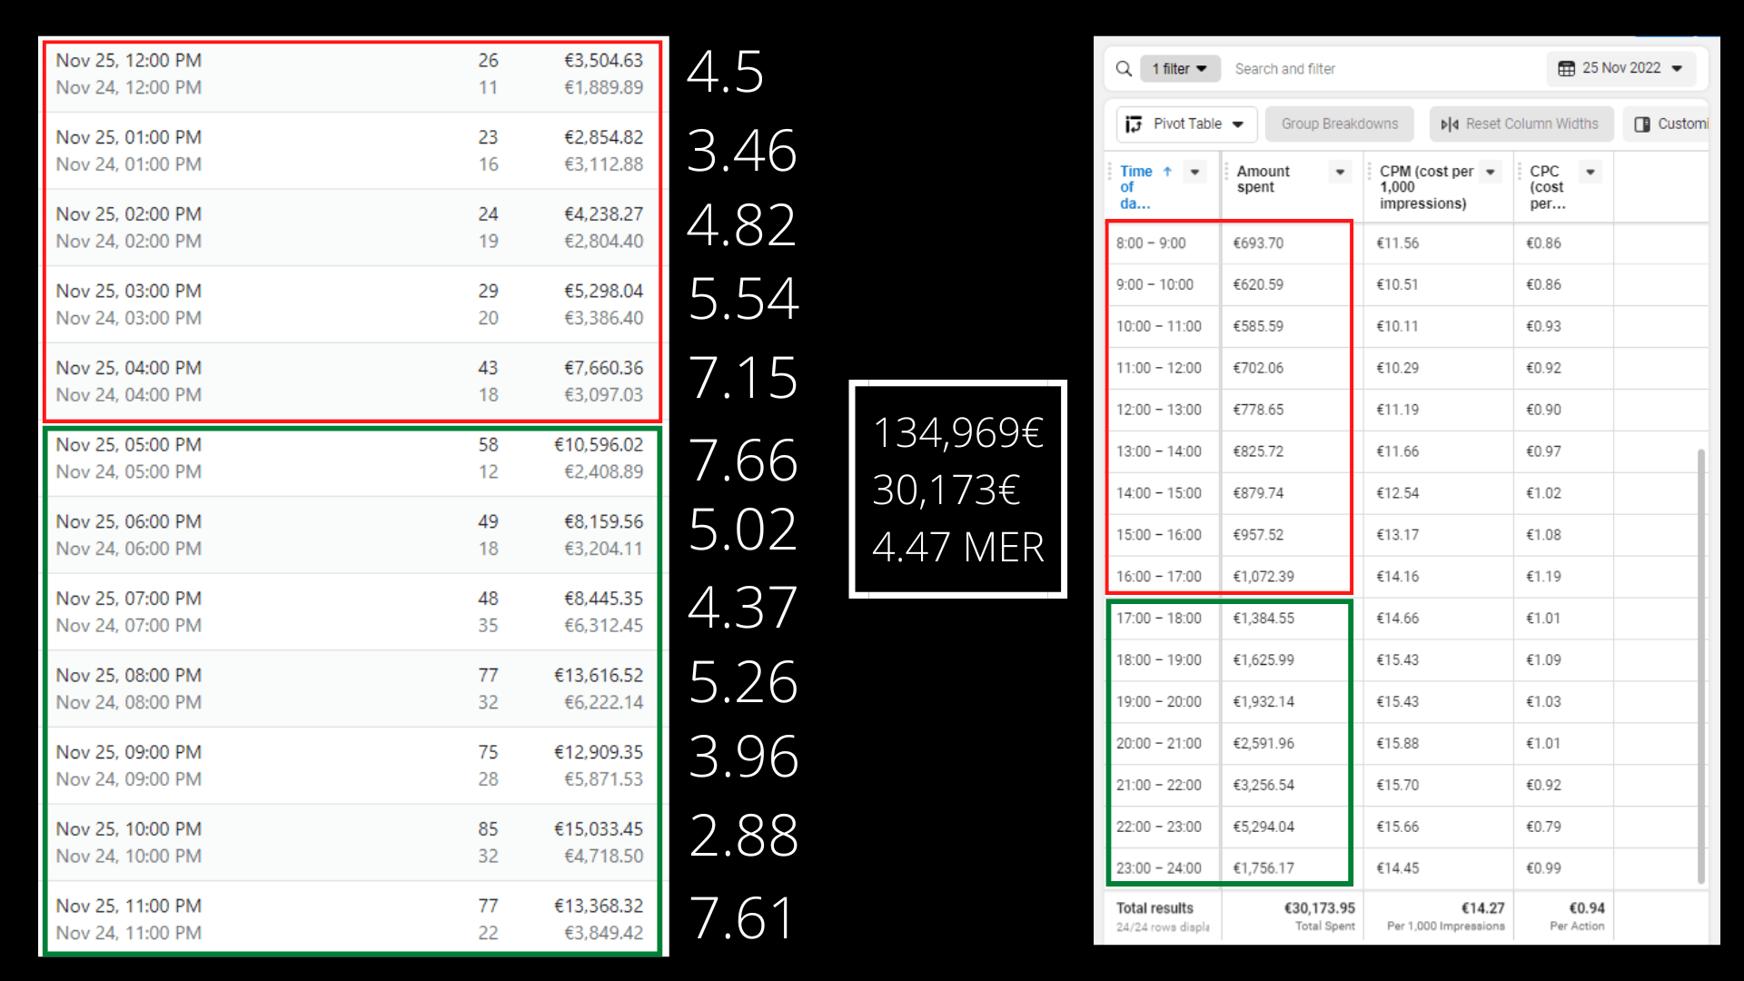Open the 1 filter dropdown
This screenshot has width=1744, height=981.
coord(1180,69)
